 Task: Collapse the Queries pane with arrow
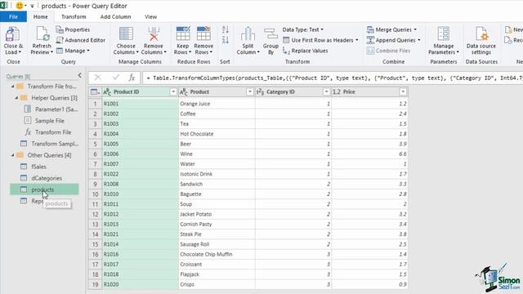point(80,76)
